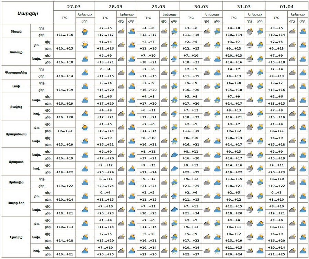This screenshot has height=259, width=309.
Task: Click Շիրակ 27.03 daytime temperature +11...+16
Action: (x=65, y=35)
